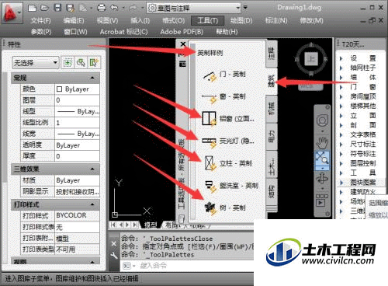The image size is (388, 286).
Task: Open the SteeringWheel on navigation bar
Action: [322, 120]
